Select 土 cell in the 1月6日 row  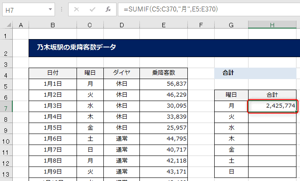pos(90,139)
